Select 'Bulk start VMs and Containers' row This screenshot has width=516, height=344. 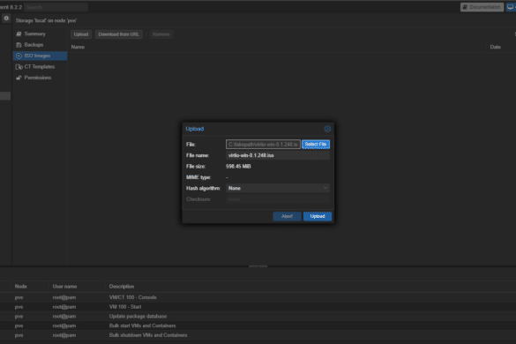[x=258, y=325]
